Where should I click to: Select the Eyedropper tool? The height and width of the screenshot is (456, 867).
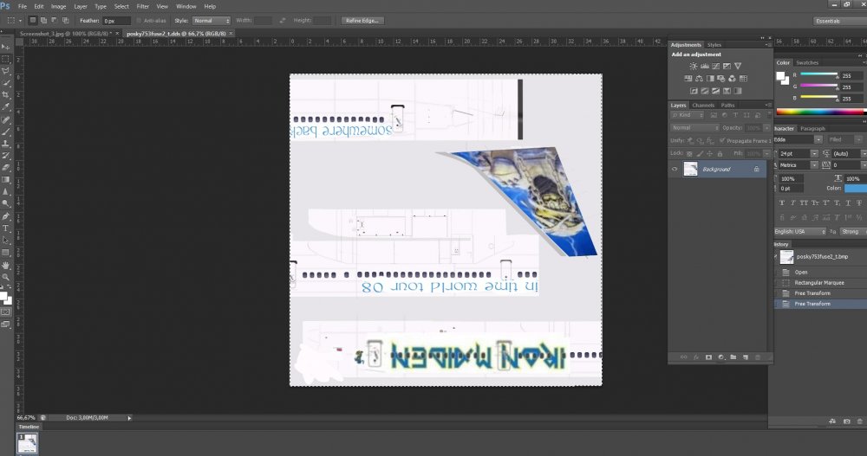click(x=6, y=106)
